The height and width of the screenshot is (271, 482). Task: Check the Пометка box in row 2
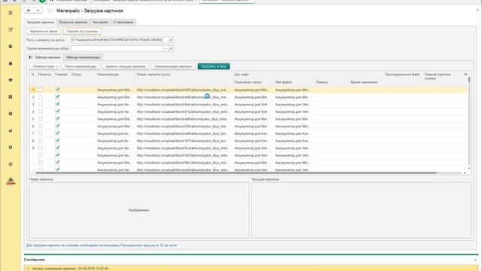(x=41, y=97)
